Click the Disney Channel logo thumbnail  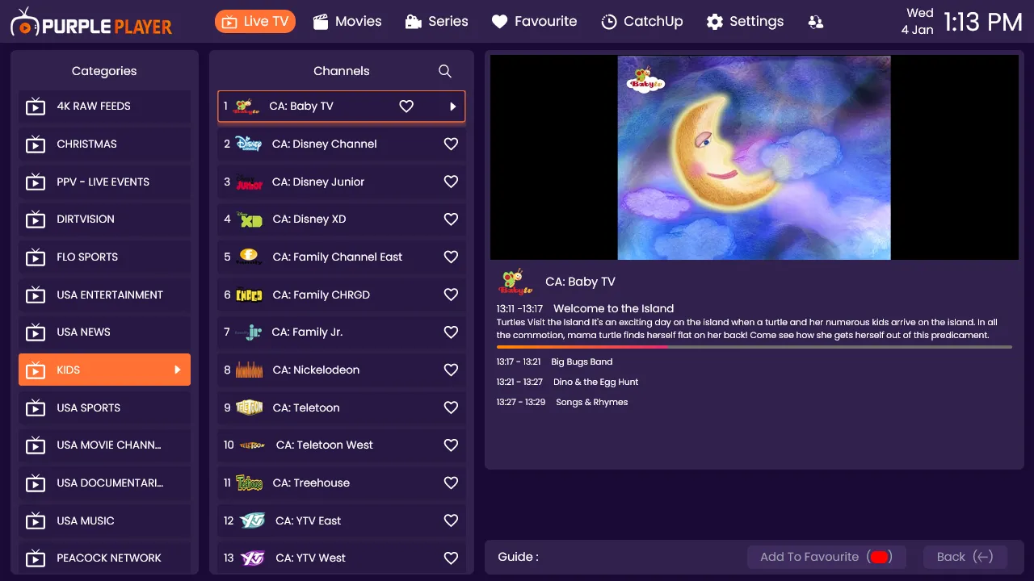click(x=248, y=144)
